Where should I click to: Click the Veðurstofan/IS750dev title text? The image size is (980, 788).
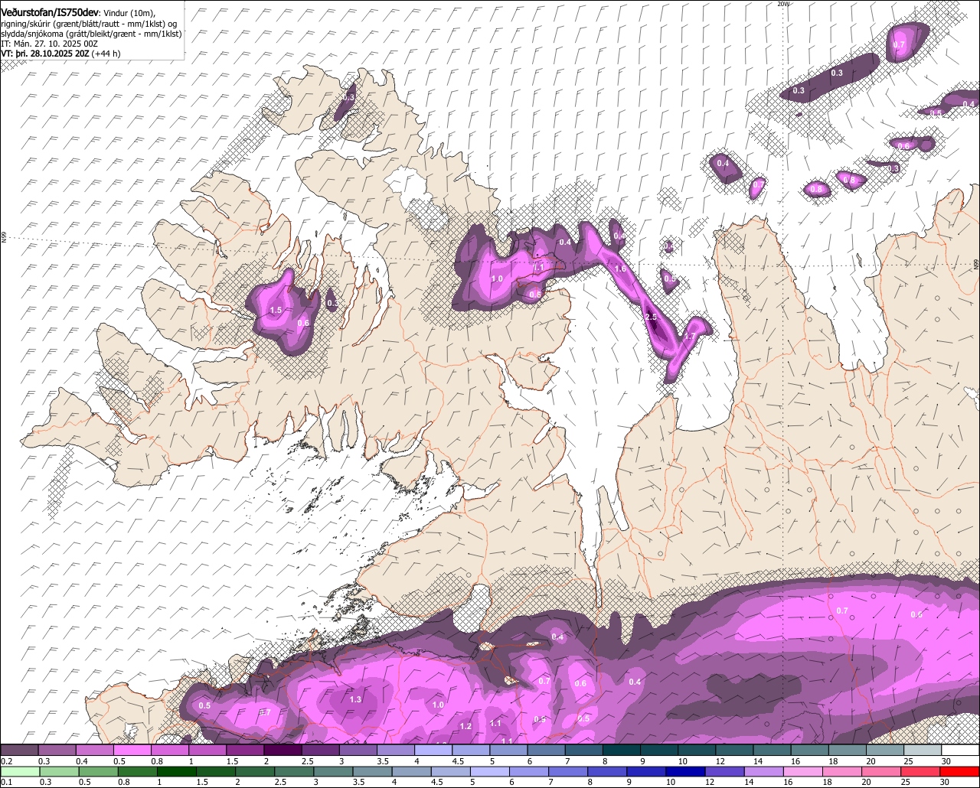coord(50,14)
